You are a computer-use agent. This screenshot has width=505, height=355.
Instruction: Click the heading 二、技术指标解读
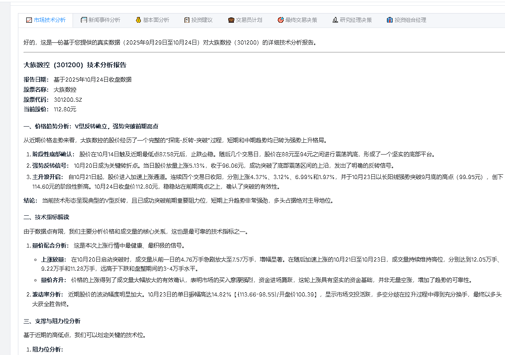click(46, 217)
